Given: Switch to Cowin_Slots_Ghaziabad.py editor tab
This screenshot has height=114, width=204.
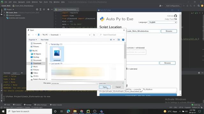Looking at the screenshot, I should tap(67, 9).
